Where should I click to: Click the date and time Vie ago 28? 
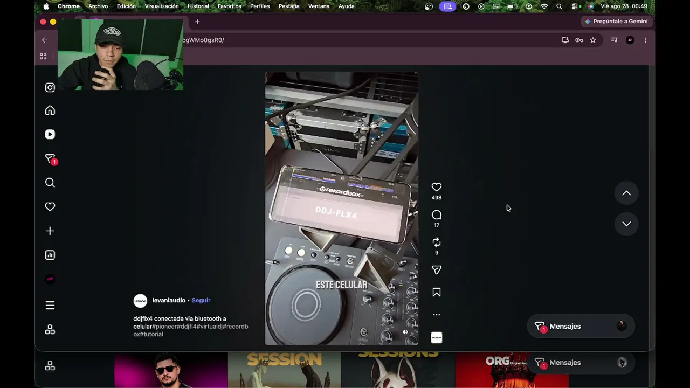point(624,6)
